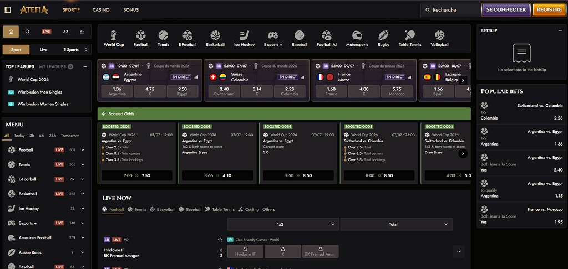Open the Casino menu
Screen dimensions: 568x269
pyautogui.click(x=101, y=10)
